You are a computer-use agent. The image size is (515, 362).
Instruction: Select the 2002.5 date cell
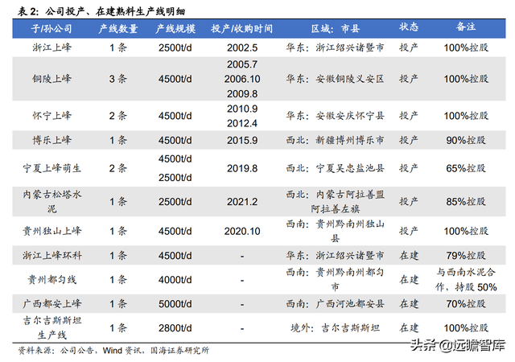242,48
